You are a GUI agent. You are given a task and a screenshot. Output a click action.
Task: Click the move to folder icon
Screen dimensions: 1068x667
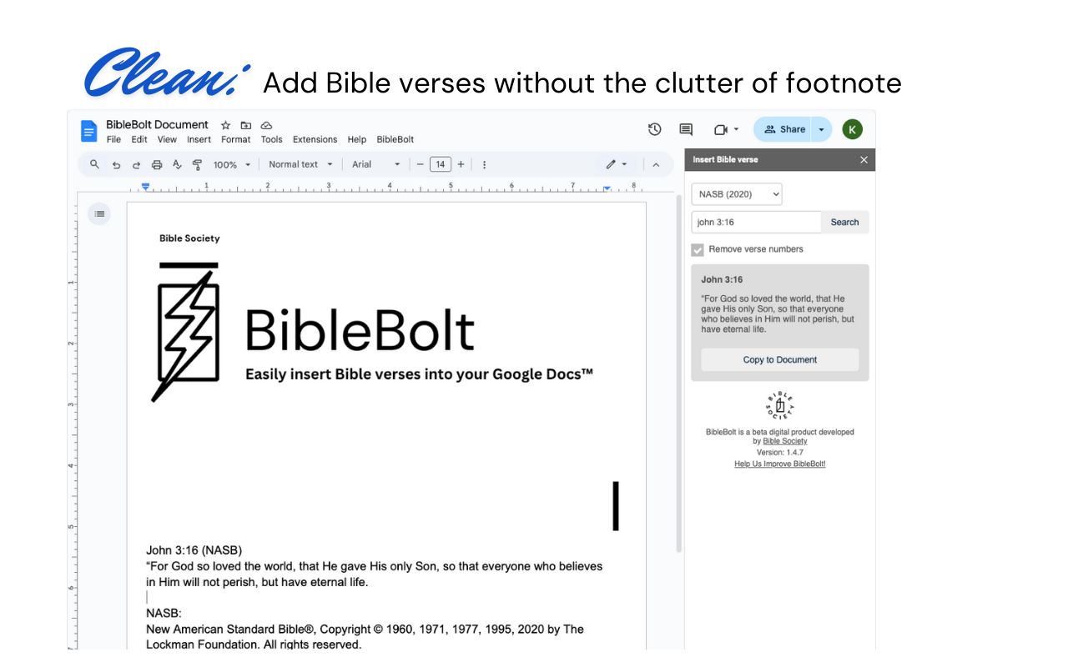246,125
